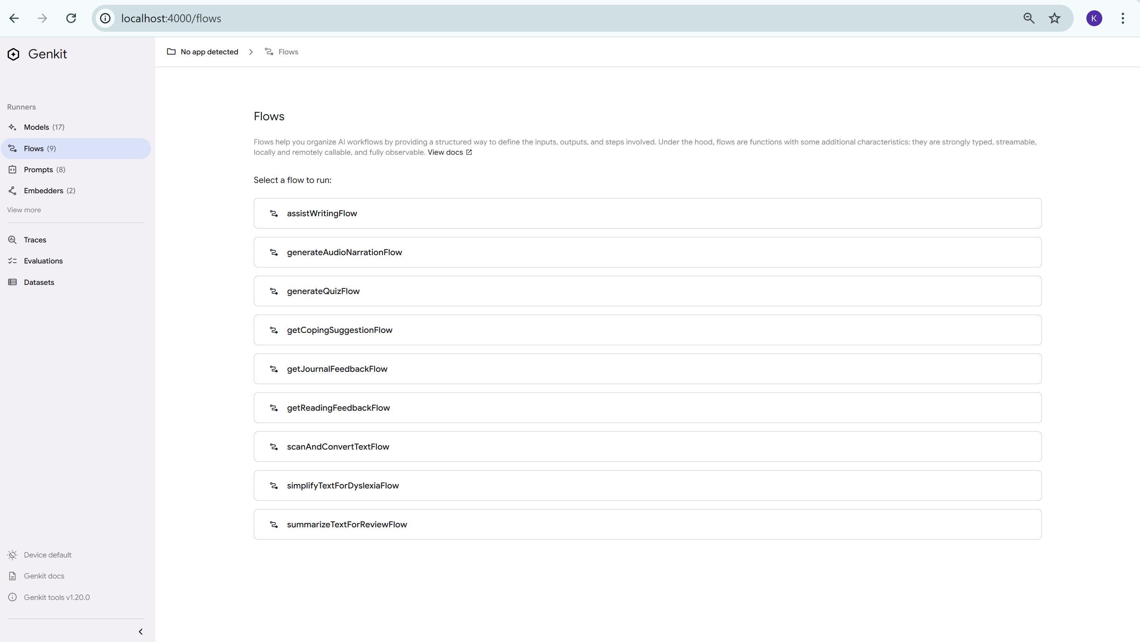1140x642 pixels.
Task: Collapse the sidebar with chevron arrow
Action: pyautogui.click(x=141, y=631)
